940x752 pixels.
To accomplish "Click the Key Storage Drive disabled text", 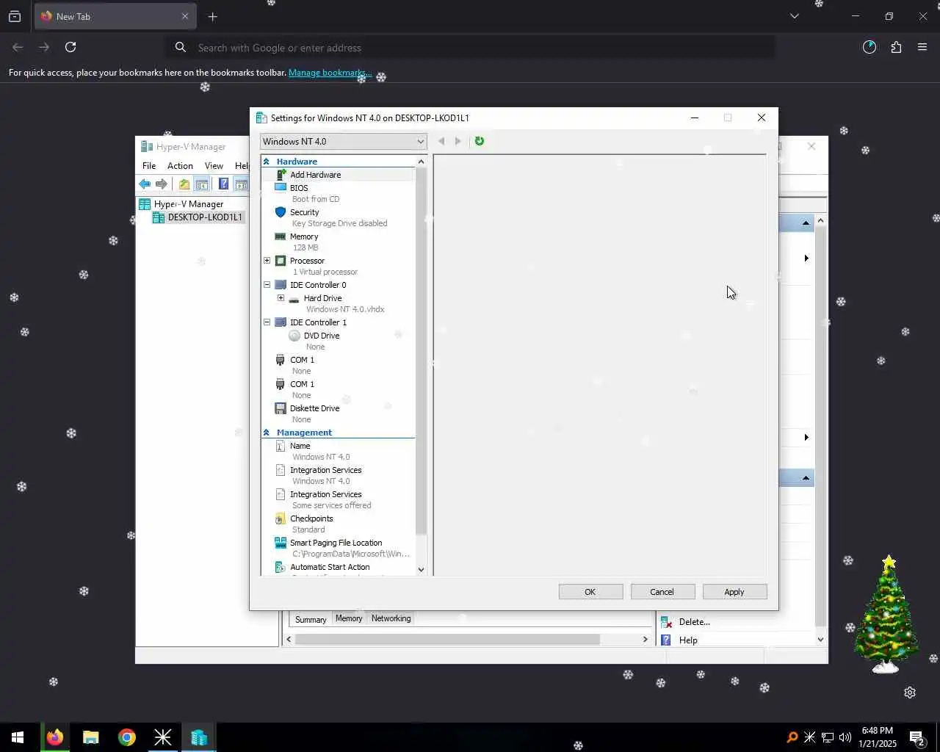I will click(339, 223).
